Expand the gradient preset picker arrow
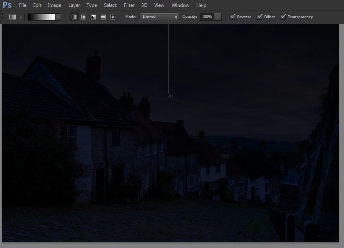The width and height of the screenshot is (344, 248). tap(58, 17)
